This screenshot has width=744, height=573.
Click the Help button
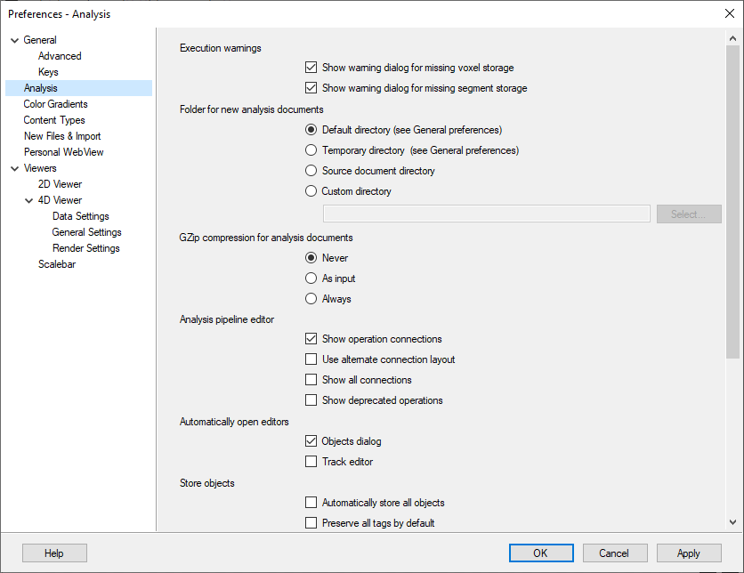(53, 553)
